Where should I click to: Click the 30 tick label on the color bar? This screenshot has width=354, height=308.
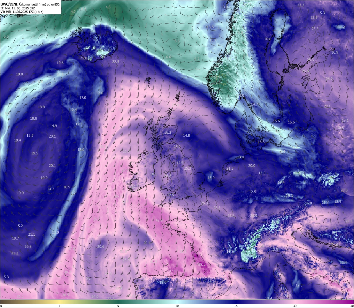click(x=295, y=306)
